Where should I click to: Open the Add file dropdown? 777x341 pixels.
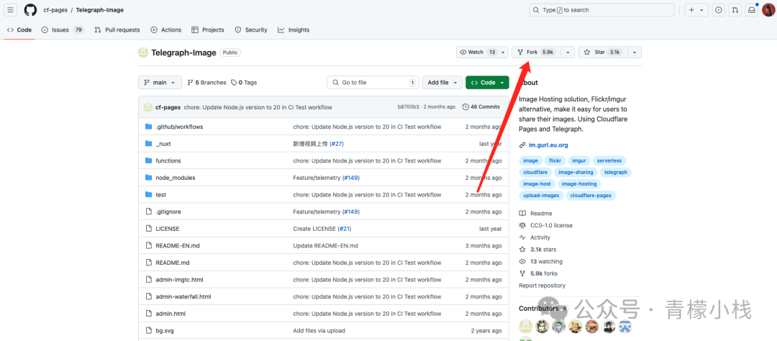(442, 83)
